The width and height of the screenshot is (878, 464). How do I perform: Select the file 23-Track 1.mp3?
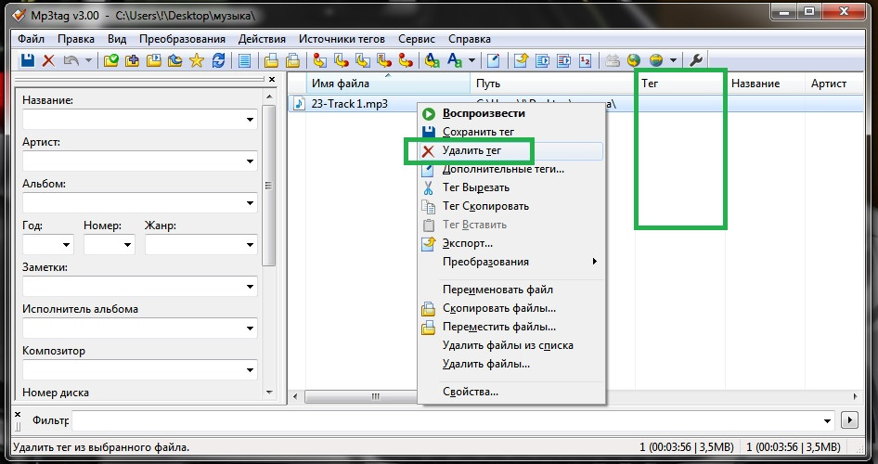click(349, 104)
